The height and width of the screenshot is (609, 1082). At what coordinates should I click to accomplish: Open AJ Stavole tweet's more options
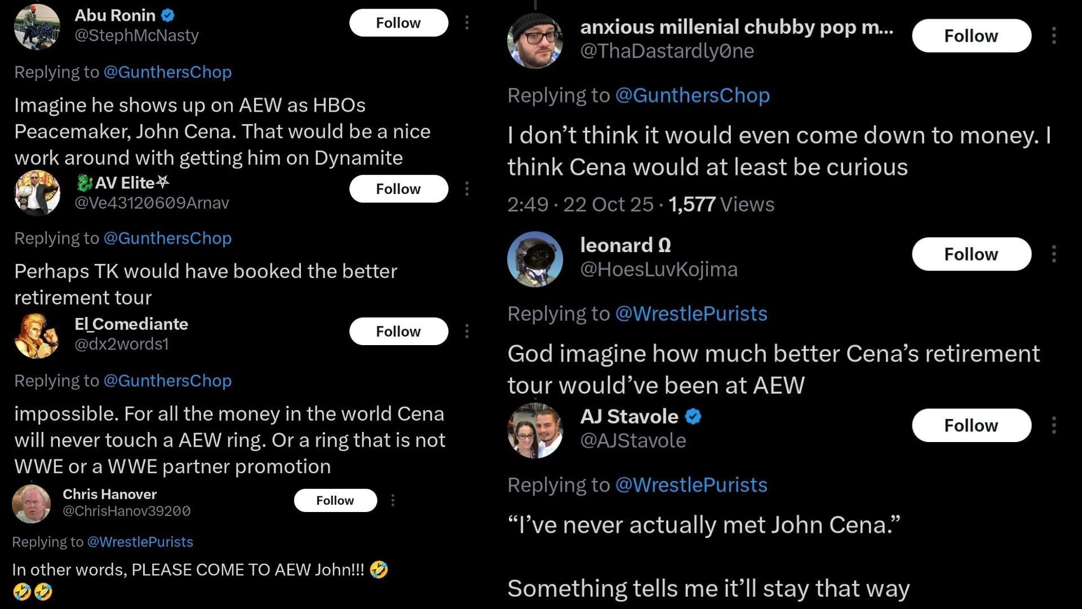pos(1053,425)
